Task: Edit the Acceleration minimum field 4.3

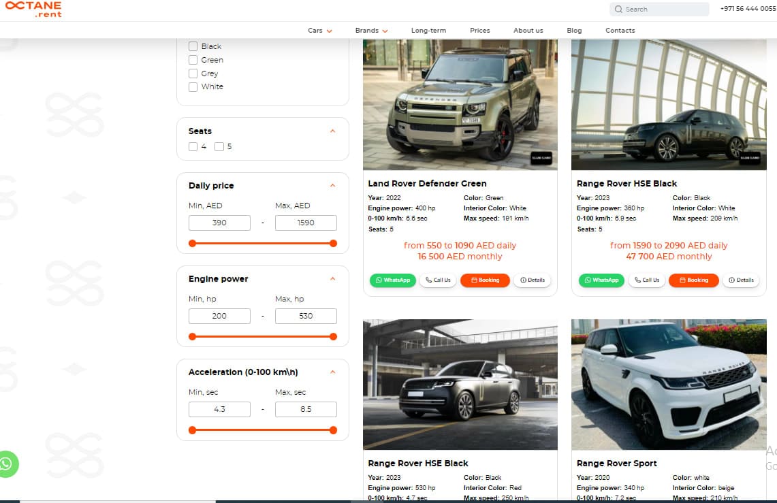Action: click(219, 410)
